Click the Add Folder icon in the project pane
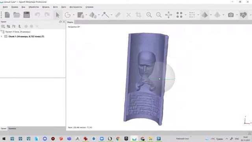The image size is (252, 142). tap(14, 26)
